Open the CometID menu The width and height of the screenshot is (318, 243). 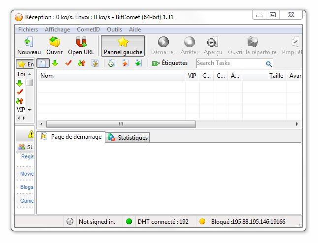[88, 30]
